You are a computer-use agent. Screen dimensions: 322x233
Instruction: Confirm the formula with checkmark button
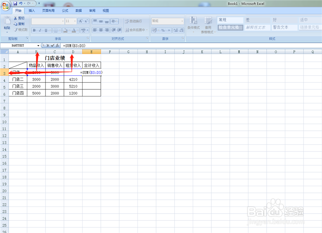[x=52, y=46]
